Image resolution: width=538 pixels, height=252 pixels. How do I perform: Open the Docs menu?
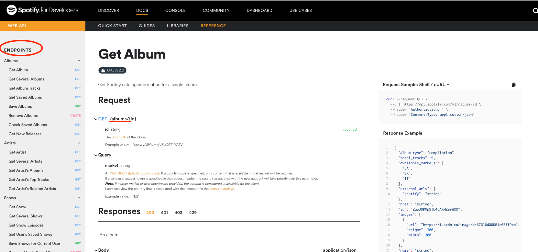point(142,10)
